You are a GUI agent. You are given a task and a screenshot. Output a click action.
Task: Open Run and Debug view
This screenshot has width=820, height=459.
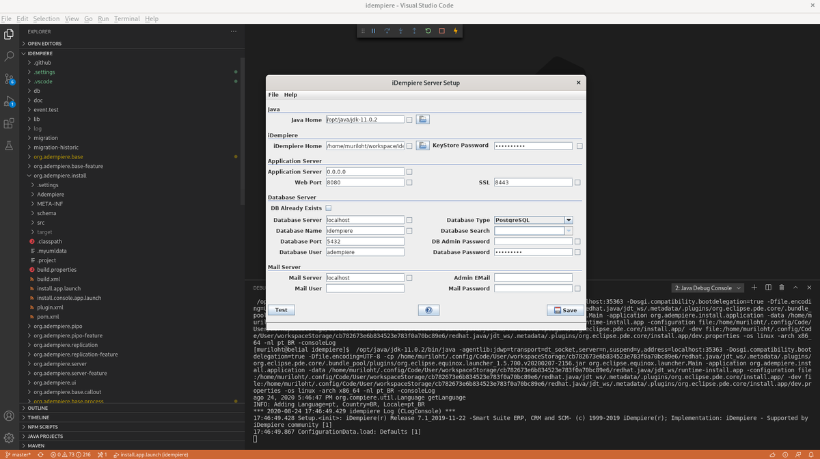click(10, 101)
